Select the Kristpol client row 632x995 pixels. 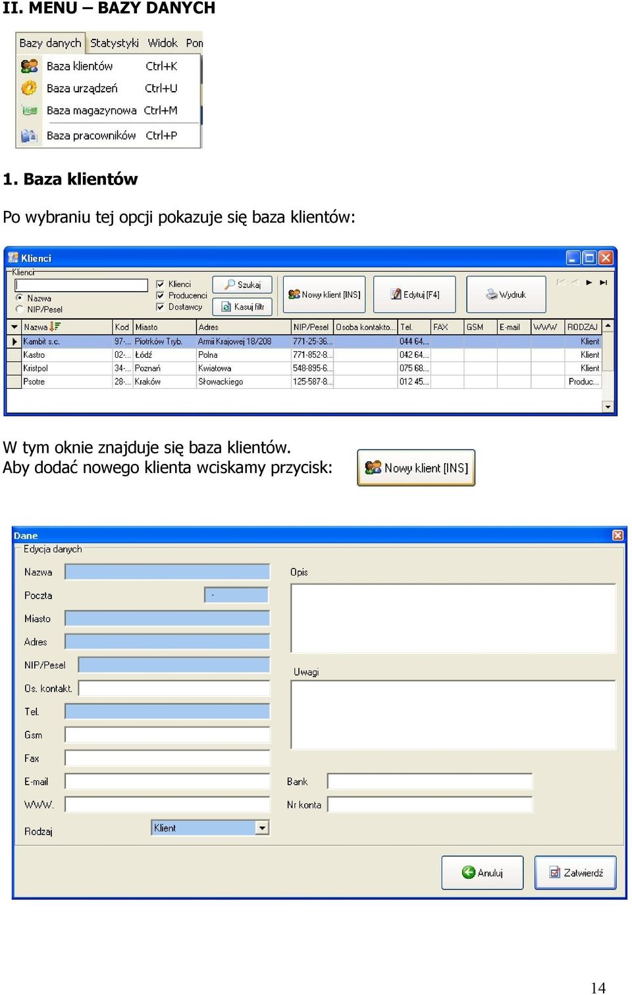coord(304,368)
